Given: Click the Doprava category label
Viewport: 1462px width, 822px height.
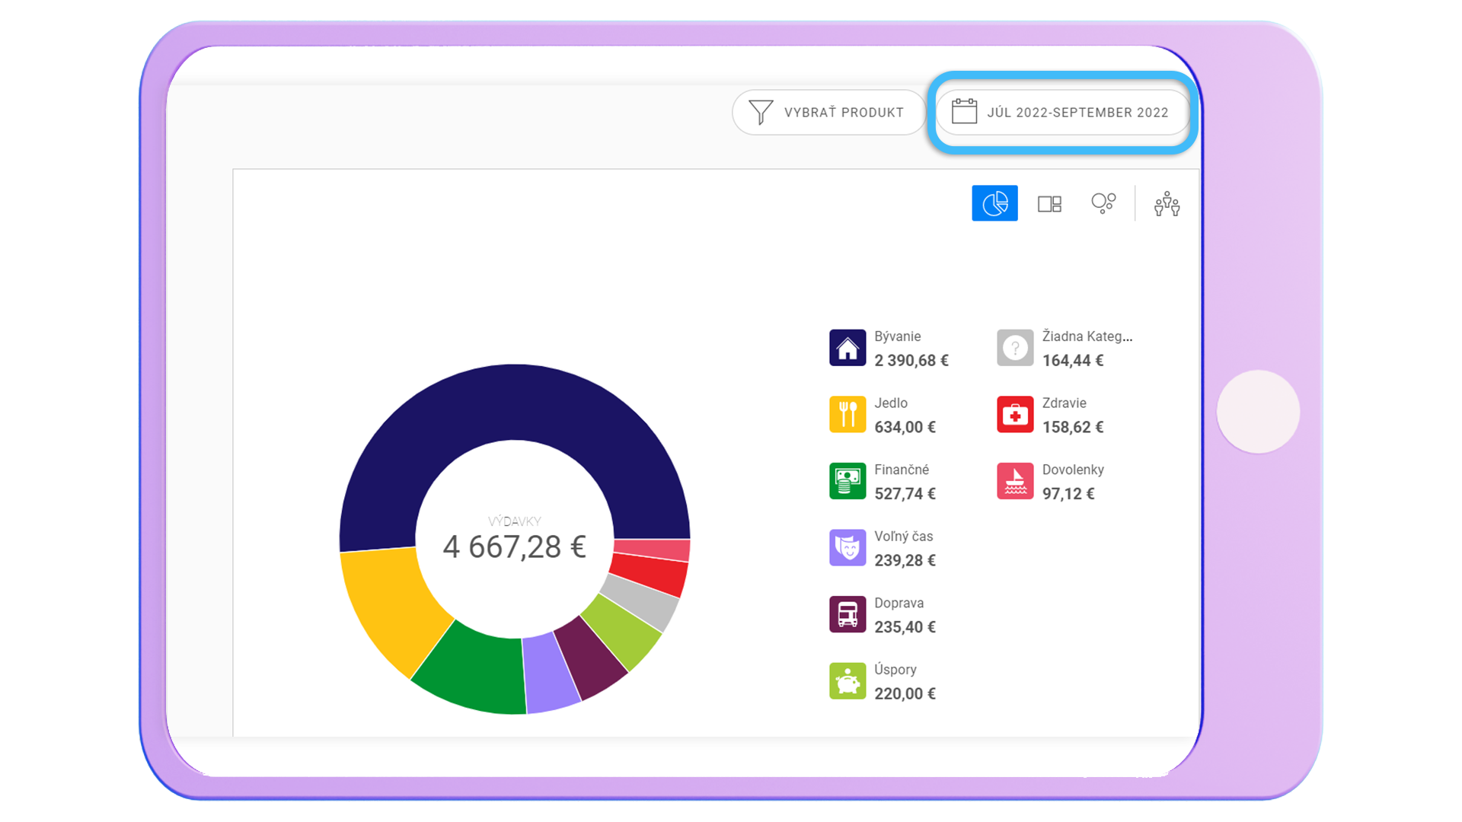Looking at the screenshot, I should tap(899, 603).
